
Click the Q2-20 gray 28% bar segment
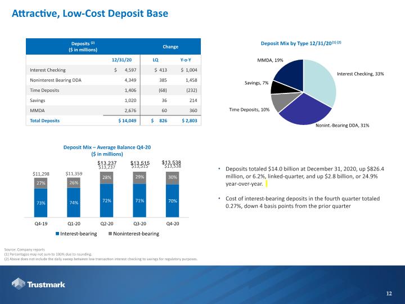pos(107,177)
